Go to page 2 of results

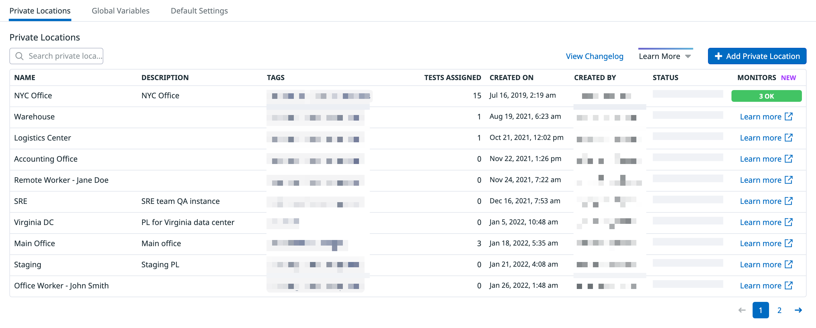(779, 310)
